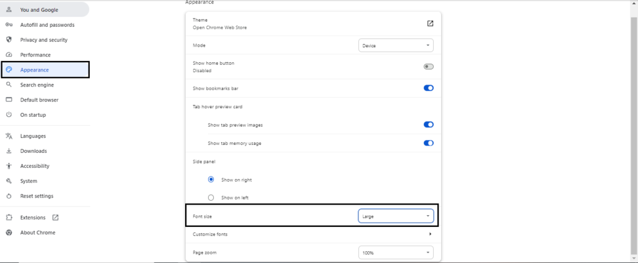Click the Accessibility figure icon
This screenshot has width=638, height=263.
point(9,166)
